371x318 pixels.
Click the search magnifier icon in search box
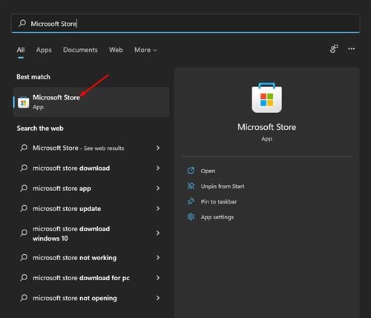coord(22,23)
